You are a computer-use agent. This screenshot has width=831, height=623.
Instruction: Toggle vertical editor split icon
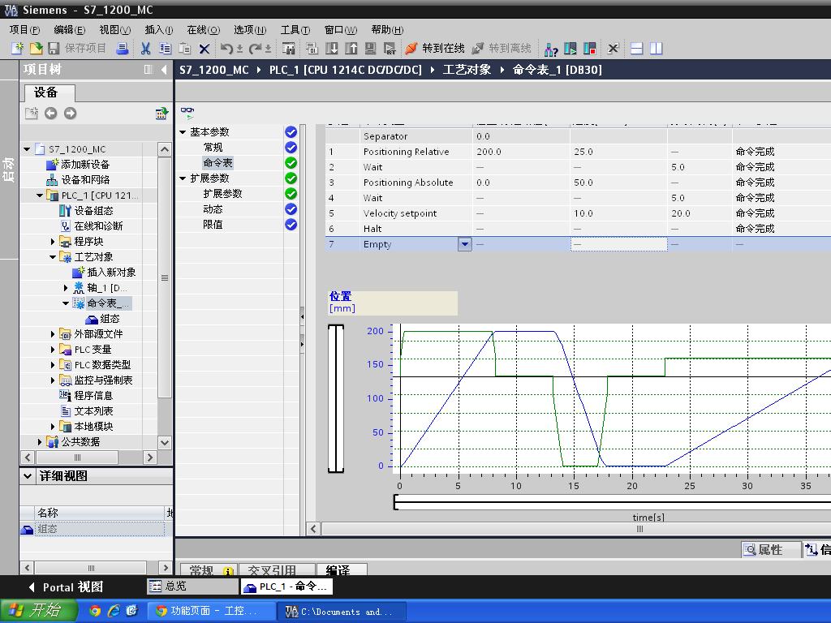tap(656, 49)
